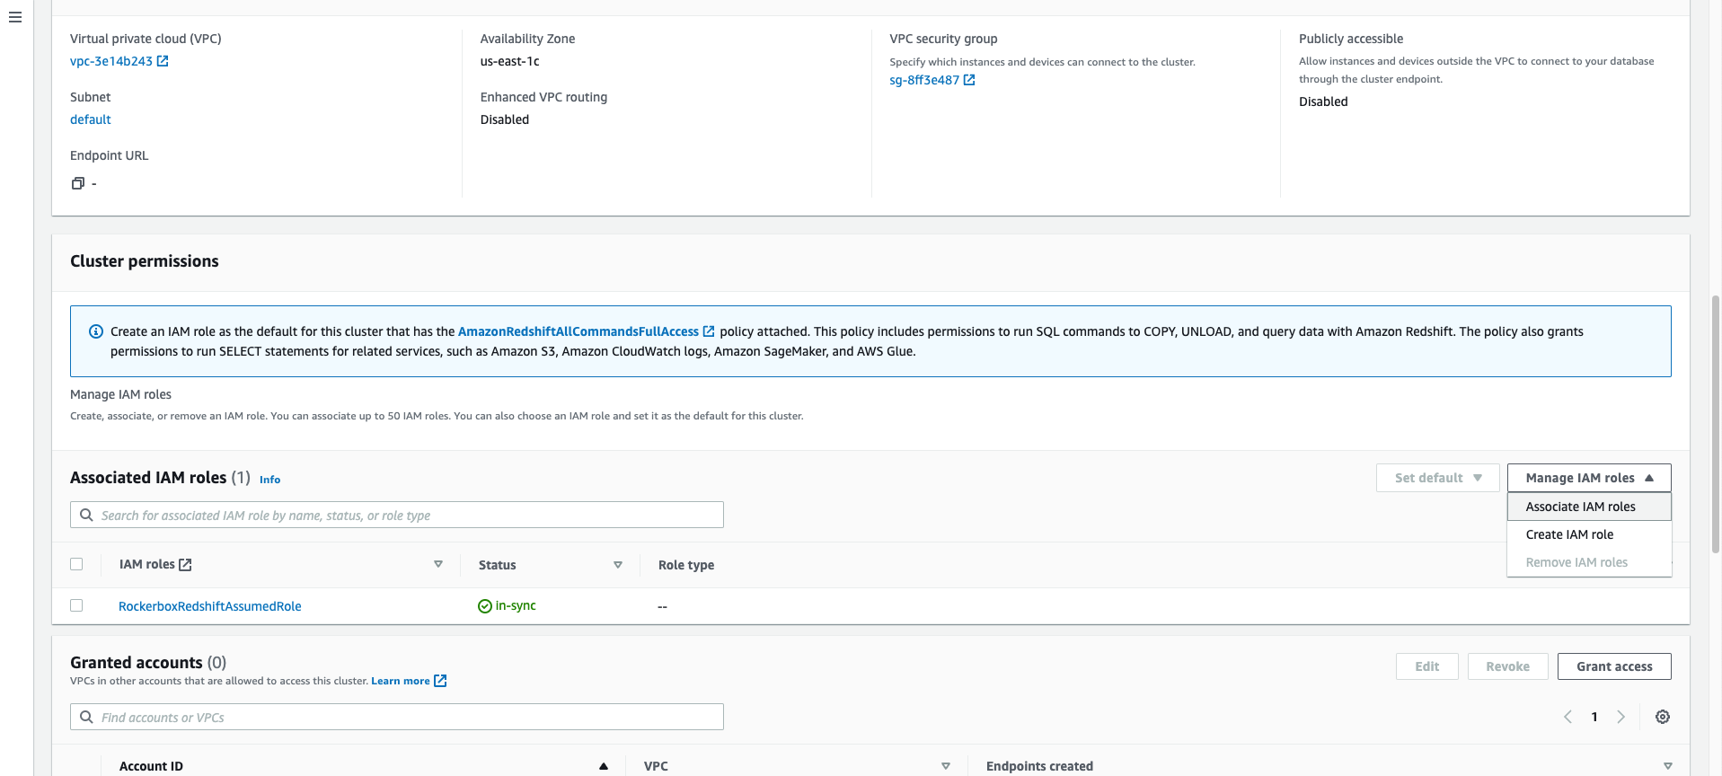
Task: Click page number 1 in pagination
Action: click(1594, 717)
